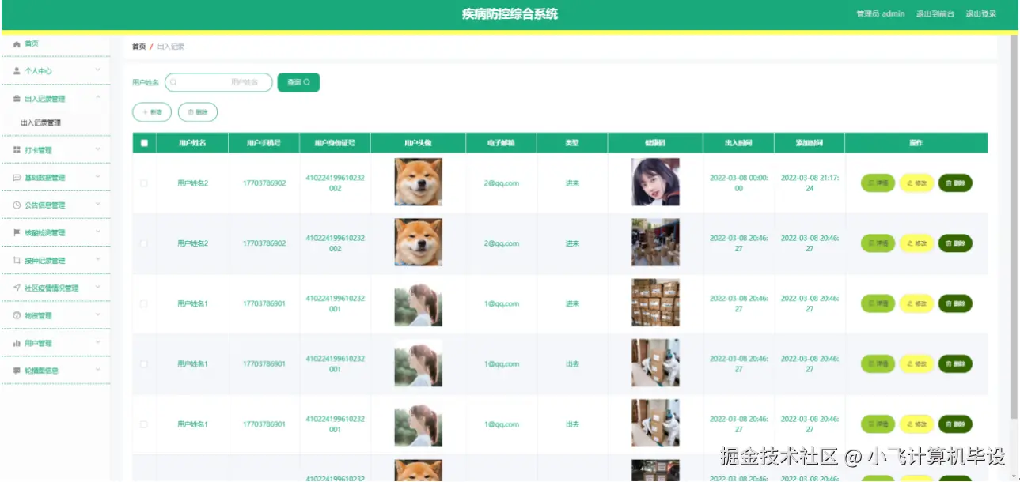Open 详情 for the row added 21:17:24
This screenshot has width=1020, height=482.
[x=878, y=183]
